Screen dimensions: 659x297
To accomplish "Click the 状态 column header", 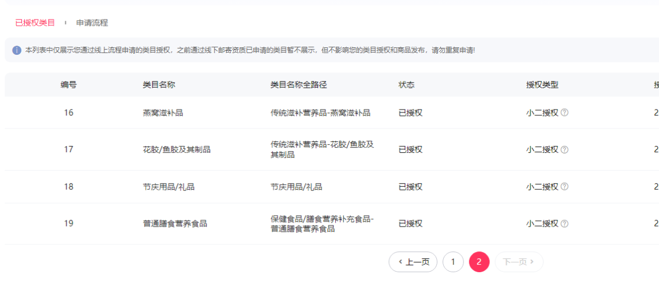I will pos(406,85).
